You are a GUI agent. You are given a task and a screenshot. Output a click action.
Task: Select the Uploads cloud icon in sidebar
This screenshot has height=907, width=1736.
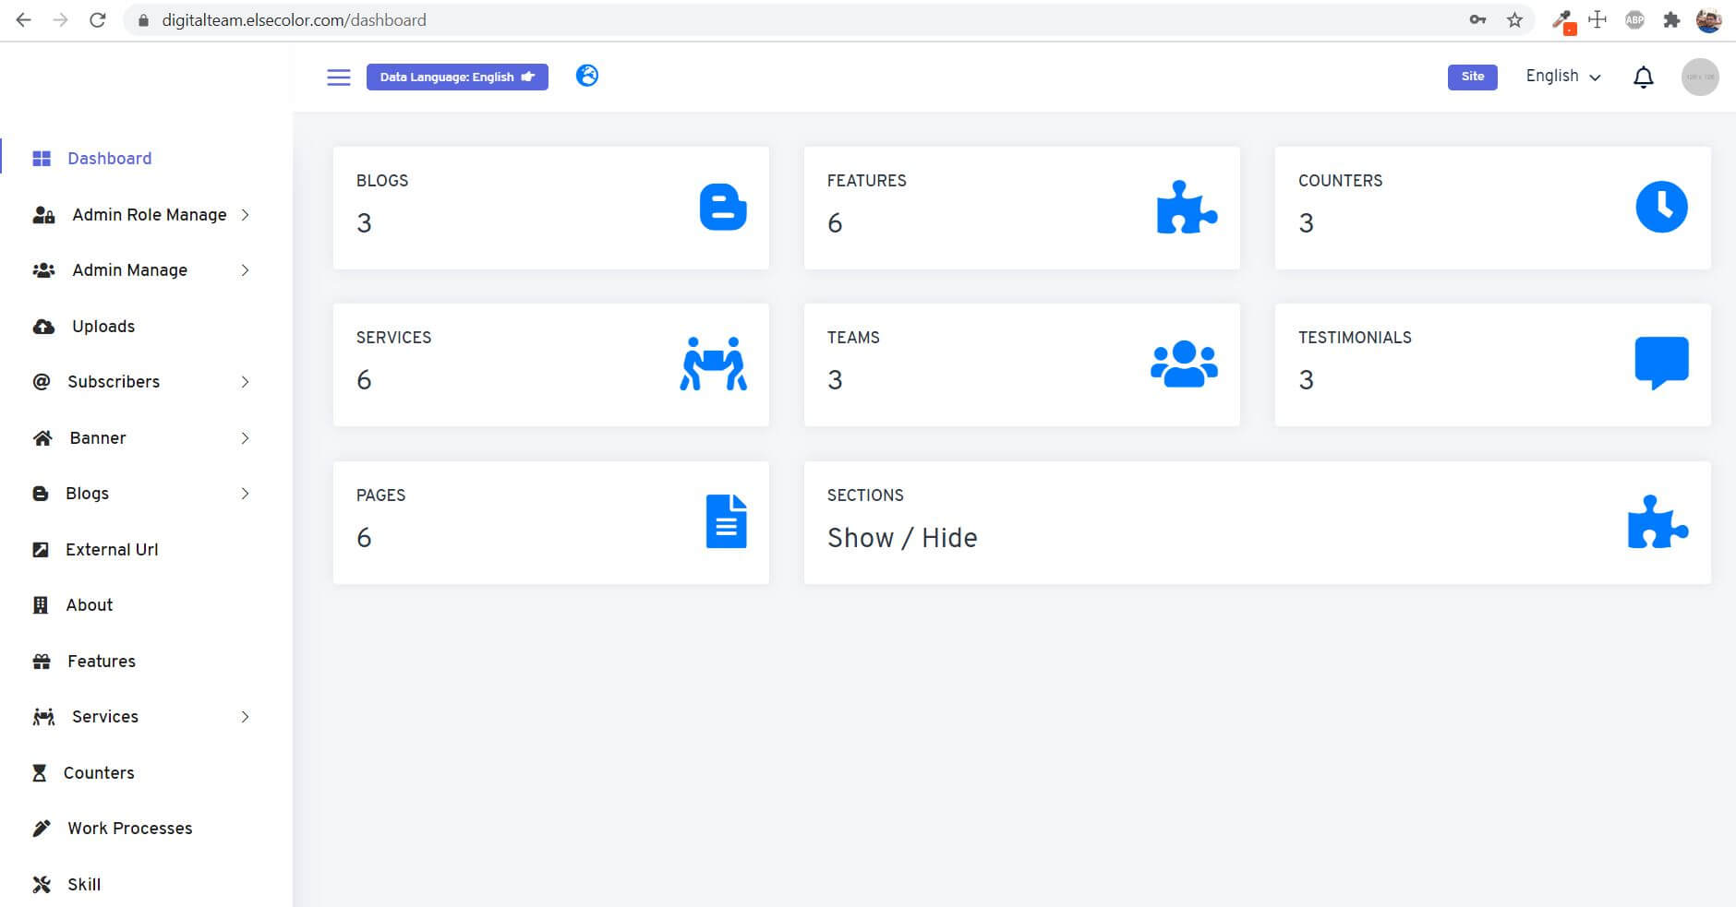point(41,326)
